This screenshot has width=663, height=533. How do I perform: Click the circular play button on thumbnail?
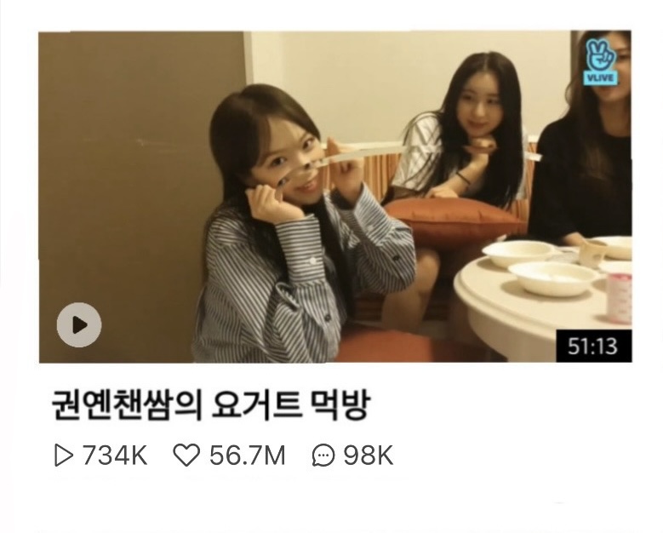pos(79,325)
